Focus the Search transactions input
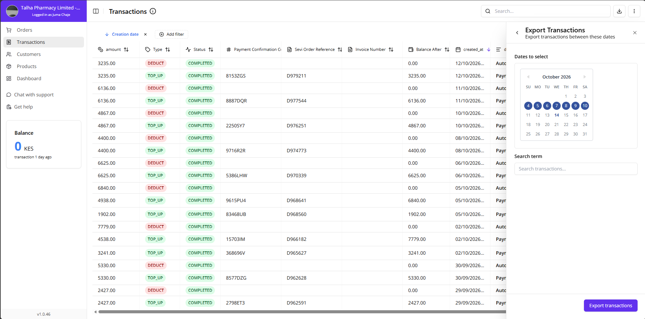Image resolution: width=645 pixels, height=319 pixels. click(x=576, y=169)
